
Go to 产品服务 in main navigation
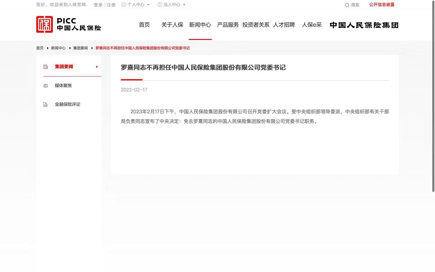pyautogui.click(x=228, y=25)
